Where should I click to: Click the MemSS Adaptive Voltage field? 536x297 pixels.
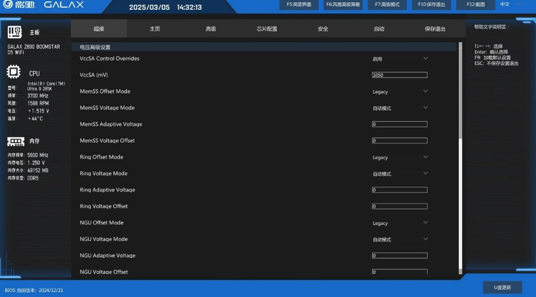pyautogui.click(x=400, y=124)
